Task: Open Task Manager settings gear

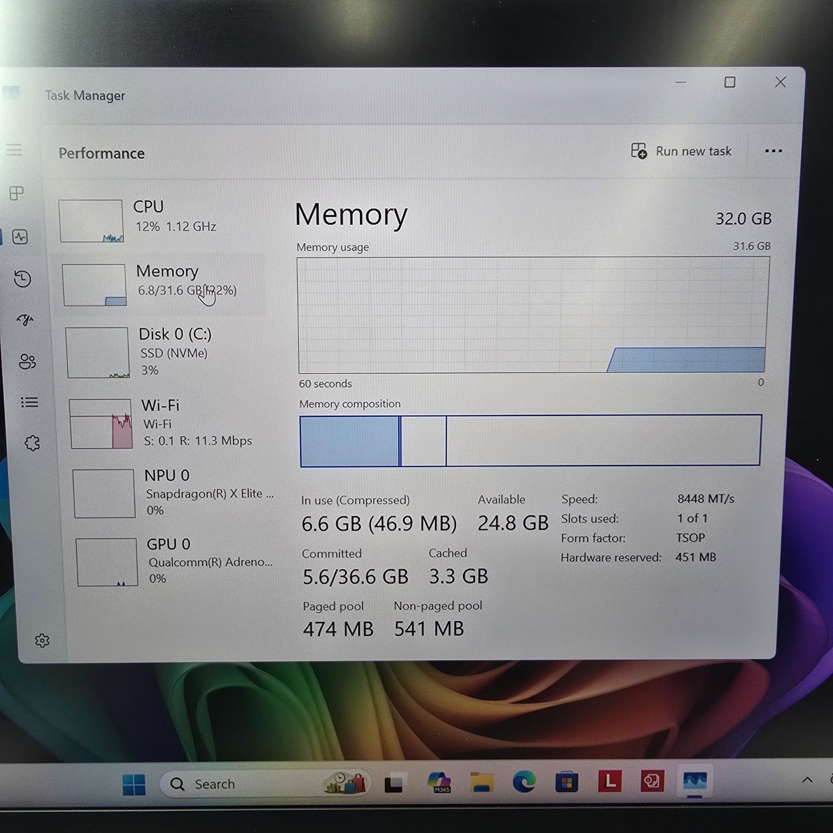Action: (42, 641)
